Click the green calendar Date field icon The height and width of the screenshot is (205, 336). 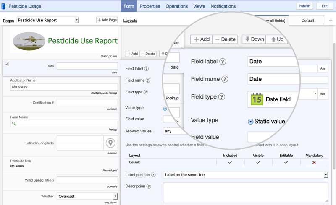point(257,99)
